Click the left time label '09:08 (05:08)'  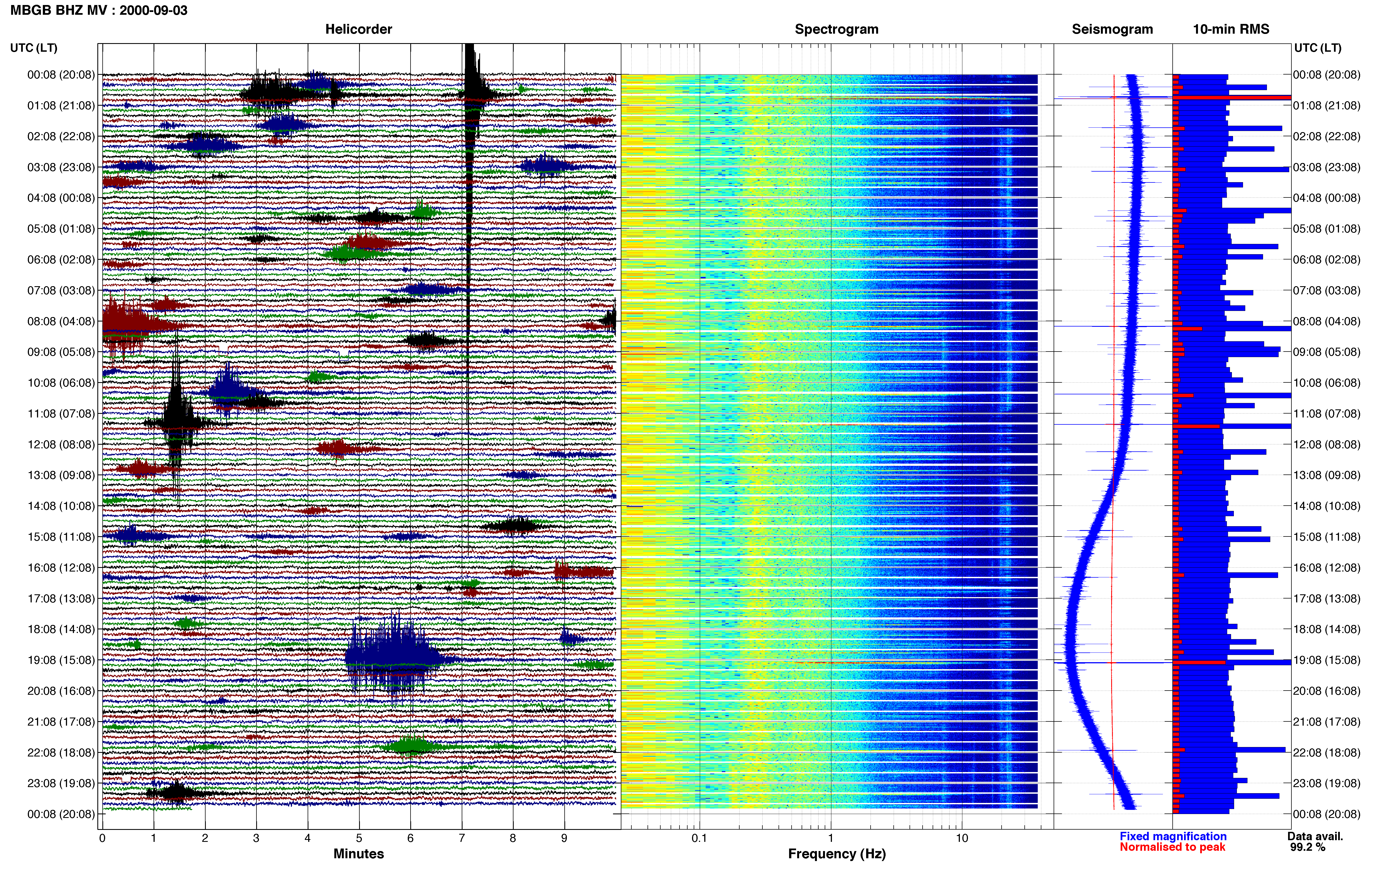[x=61, y=352]
